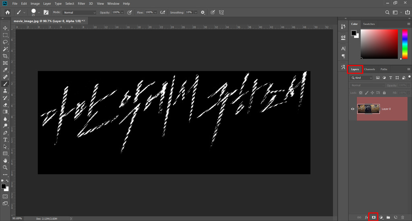Open the brush Mode dropdown
Viewport: 412px width, 221px height.
point(80,12)
